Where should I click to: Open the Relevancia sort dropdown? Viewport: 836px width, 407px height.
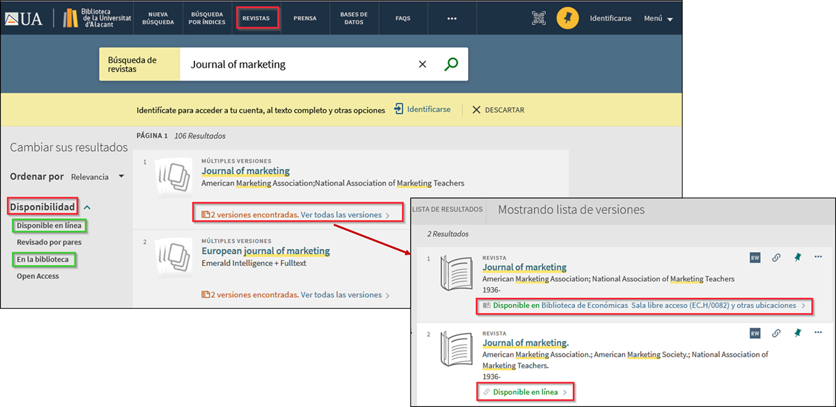click(x=98, y=177)
